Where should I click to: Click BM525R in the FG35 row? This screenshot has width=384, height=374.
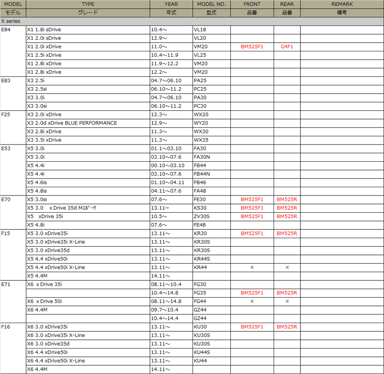click(287, 293)
